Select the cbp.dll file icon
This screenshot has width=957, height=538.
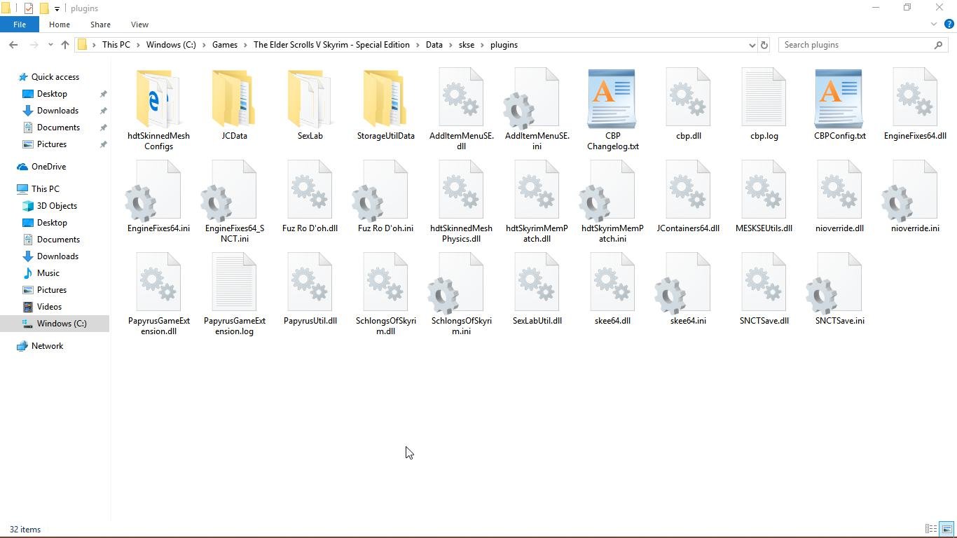click(x=688, y=98)
